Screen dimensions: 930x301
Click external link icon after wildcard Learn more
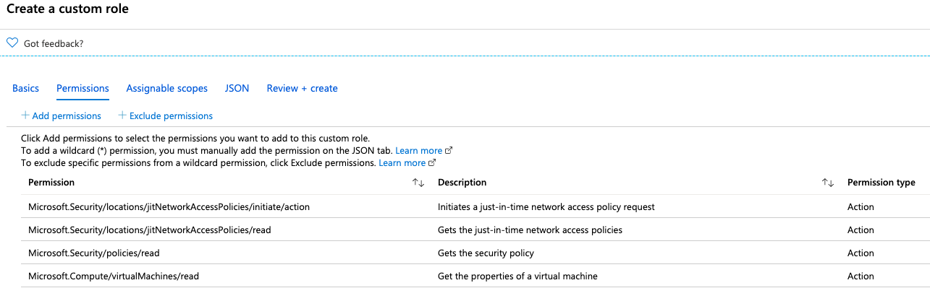[x=449, y=151]
